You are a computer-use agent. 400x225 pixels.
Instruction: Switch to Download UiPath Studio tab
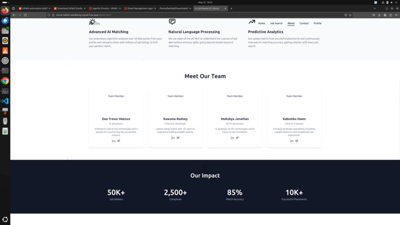(x=69, y=8)
